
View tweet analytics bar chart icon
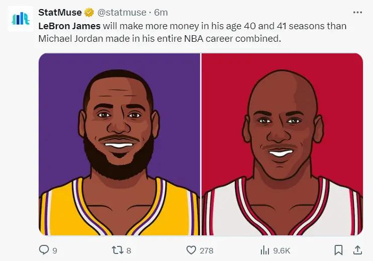(x=264, y=250)
